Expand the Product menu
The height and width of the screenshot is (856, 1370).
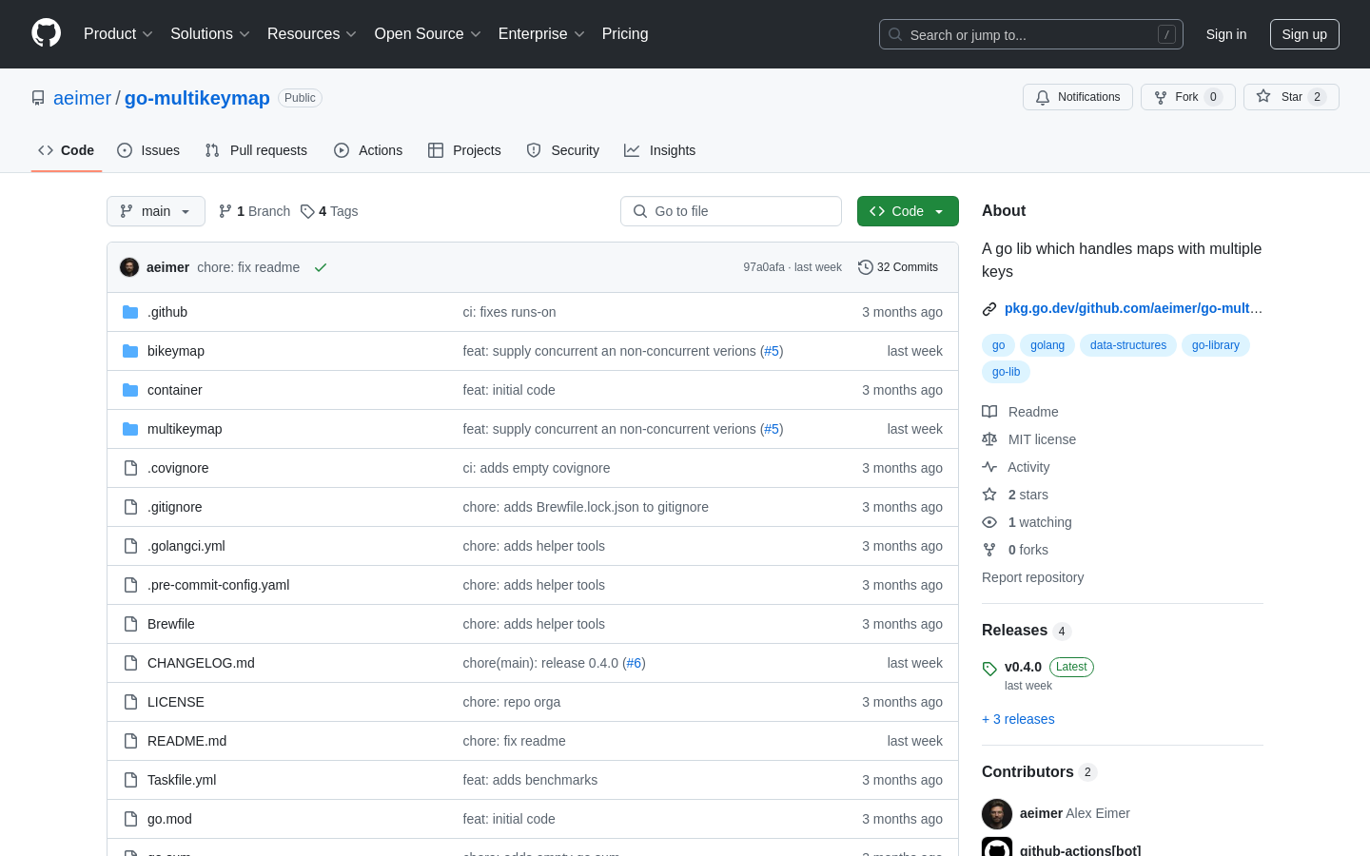(118, 34)
